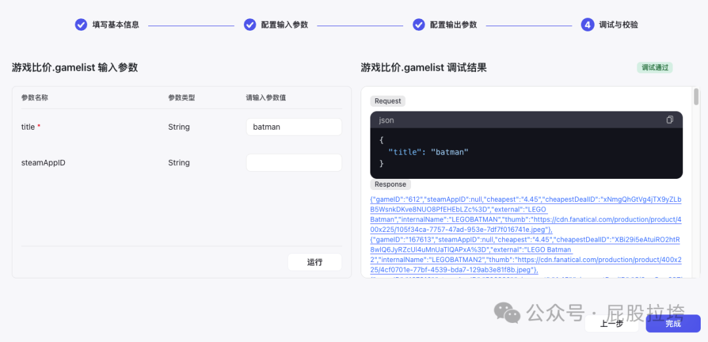This screenshot has height=342, width=708.
Task: Focus the title input containing batman
Action: coord(294,127)
